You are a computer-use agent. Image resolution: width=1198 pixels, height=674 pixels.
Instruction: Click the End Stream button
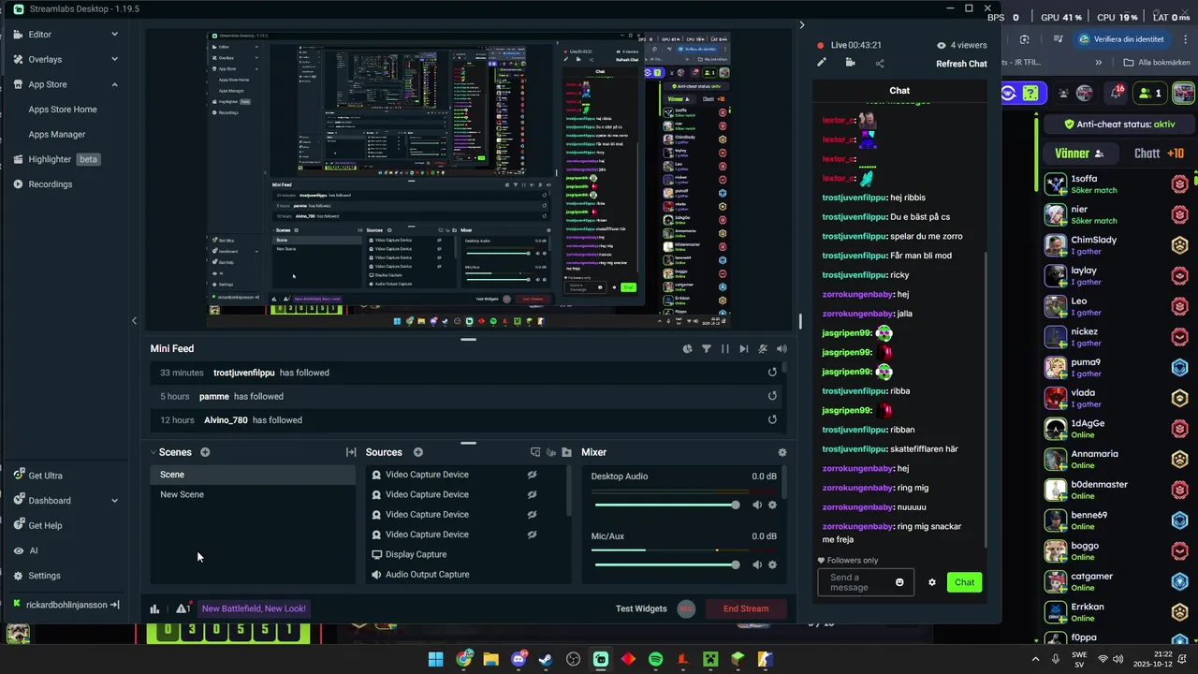(746, 608)
